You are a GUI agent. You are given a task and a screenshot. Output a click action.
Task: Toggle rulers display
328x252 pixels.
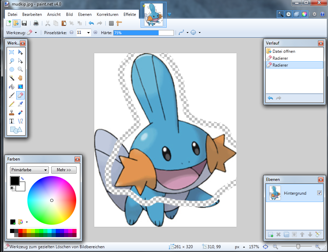click(119, 23)
